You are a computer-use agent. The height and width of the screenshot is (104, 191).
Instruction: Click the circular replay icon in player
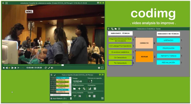(x=46, y=68)
